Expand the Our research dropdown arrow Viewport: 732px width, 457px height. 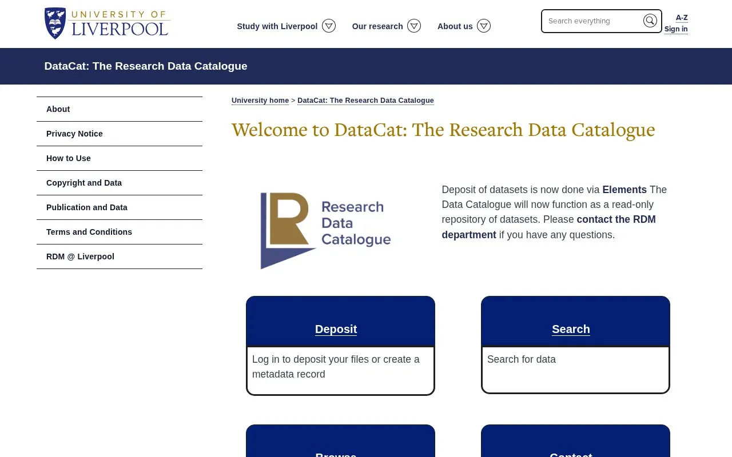(x=414, y=26)
